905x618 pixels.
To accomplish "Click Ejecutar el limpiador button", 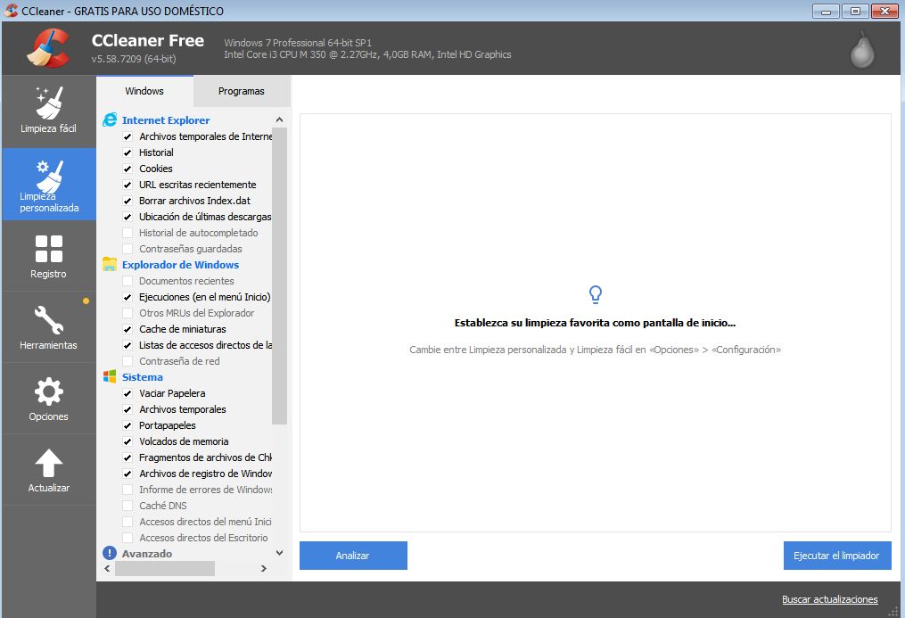I will 837,555.
